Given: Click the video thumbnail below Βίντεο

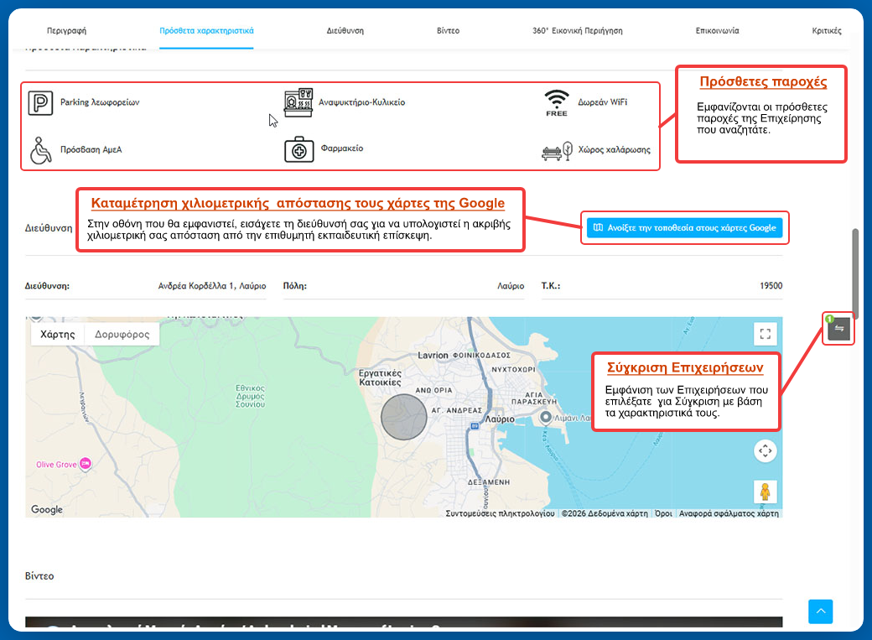Looking at the screenshot, I should tap(404, 622).
